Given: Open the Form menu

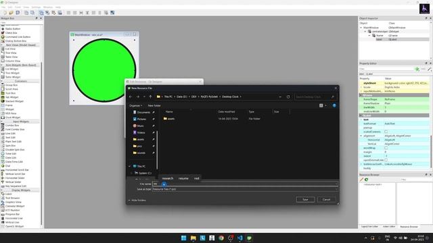Looking at the screenshot, I should (18, 7).
